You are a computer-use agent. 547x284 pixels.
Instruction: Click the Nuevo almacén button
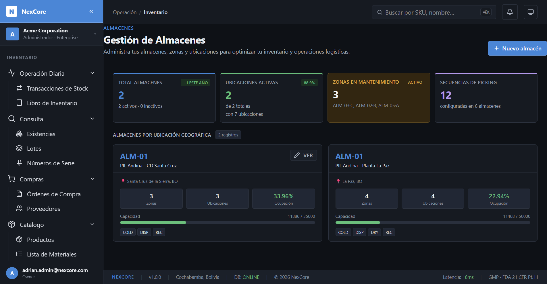point(517,48)
